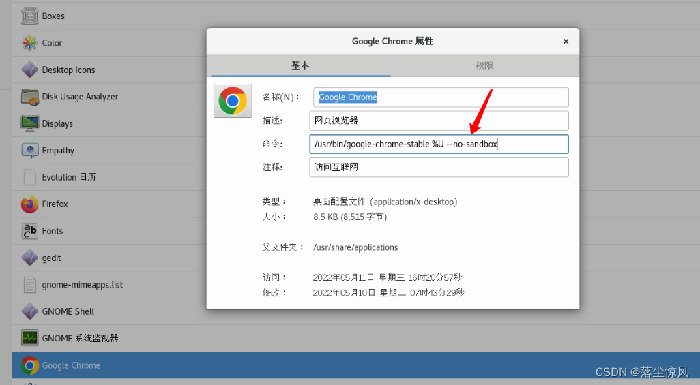Click the Displays monitor icon
The height and width of the screenshot is (385, 700).
coord(29,123)
